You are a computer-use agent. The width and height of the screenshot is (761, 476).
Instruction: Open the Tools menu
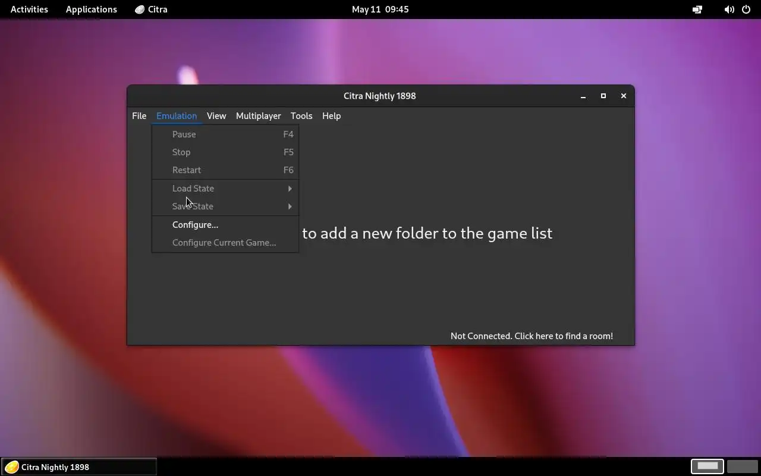[x=301, y=116]
